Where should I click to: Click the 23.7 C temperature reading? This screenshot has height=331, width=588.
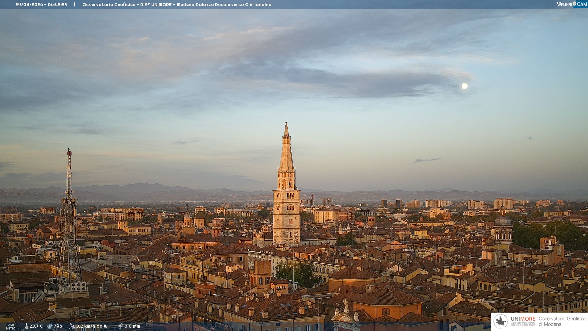36,326
